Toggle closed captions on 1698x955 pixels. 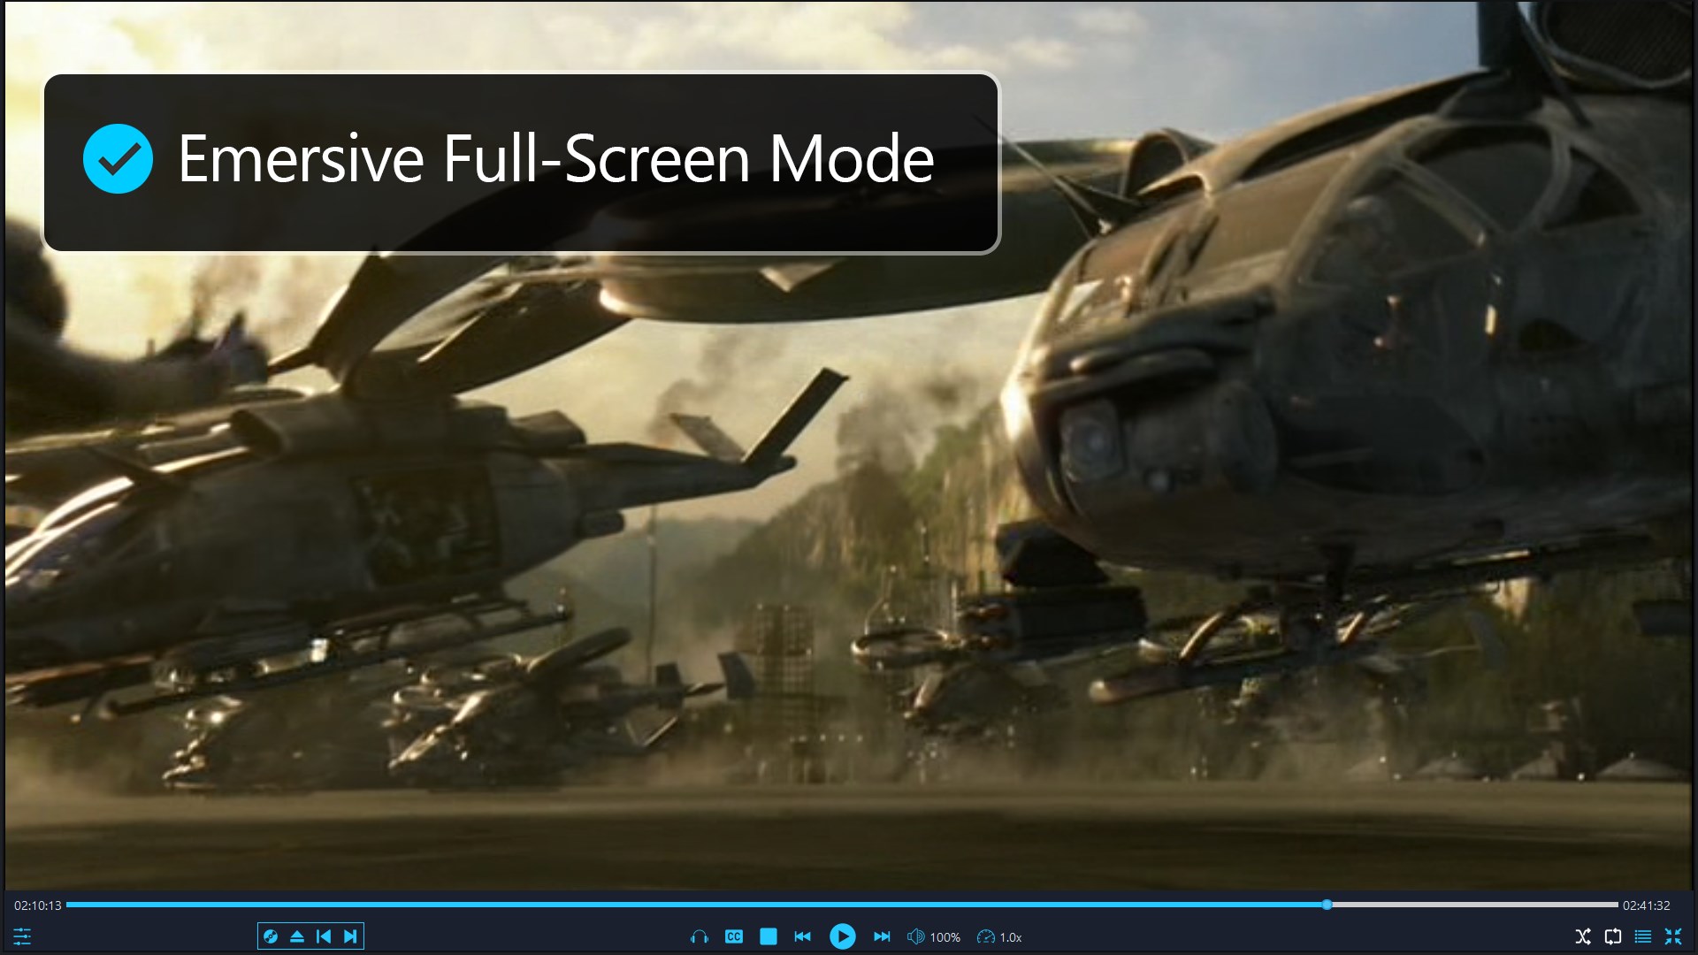point(732,936)
